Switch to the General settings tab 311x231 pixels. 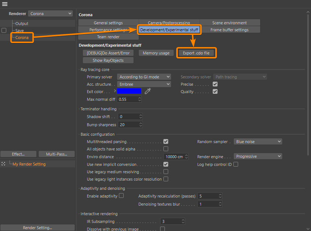(108, 23)
